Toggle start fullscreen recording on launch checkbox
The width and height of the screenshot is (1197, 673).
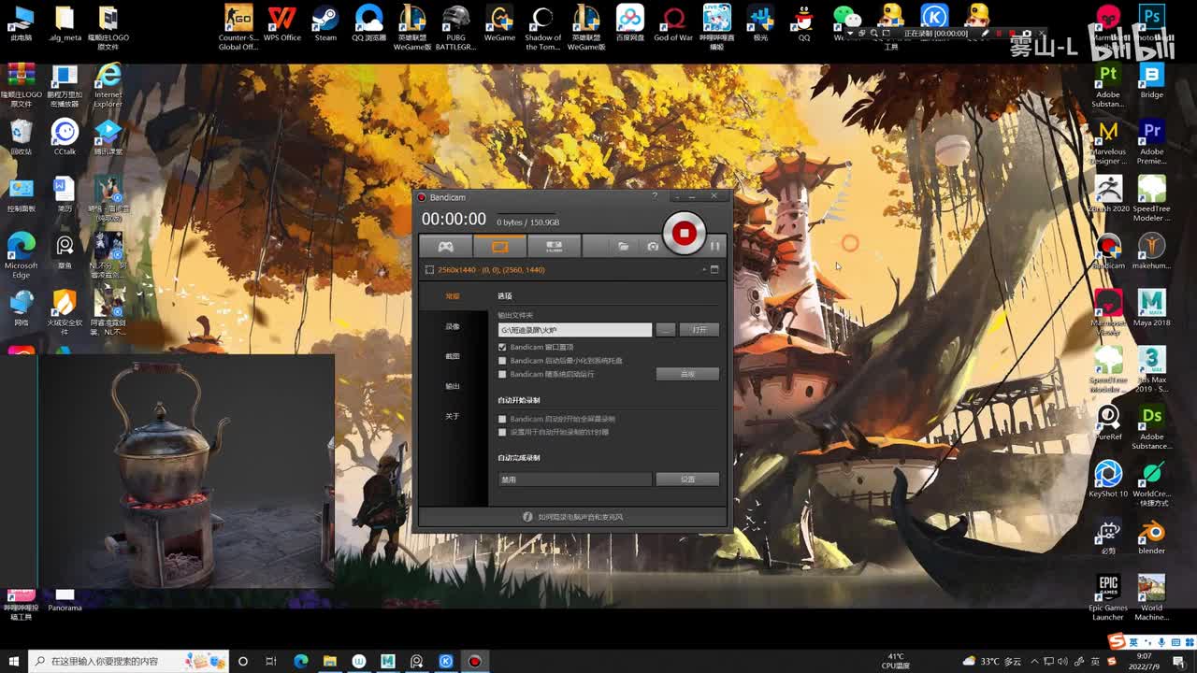click(x=502, y=419)
